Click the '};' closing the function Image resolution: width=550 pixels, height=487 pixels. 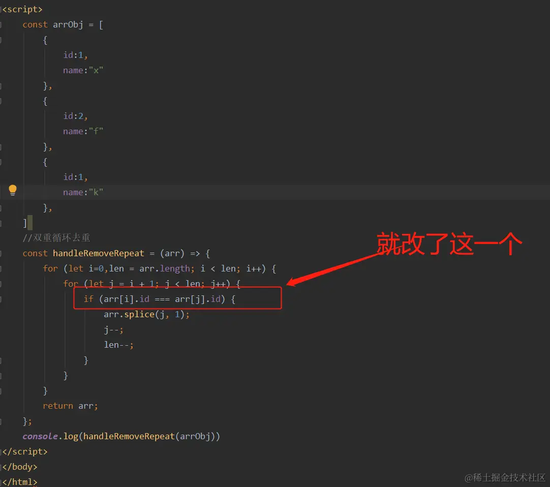click(x=27, y=421)
